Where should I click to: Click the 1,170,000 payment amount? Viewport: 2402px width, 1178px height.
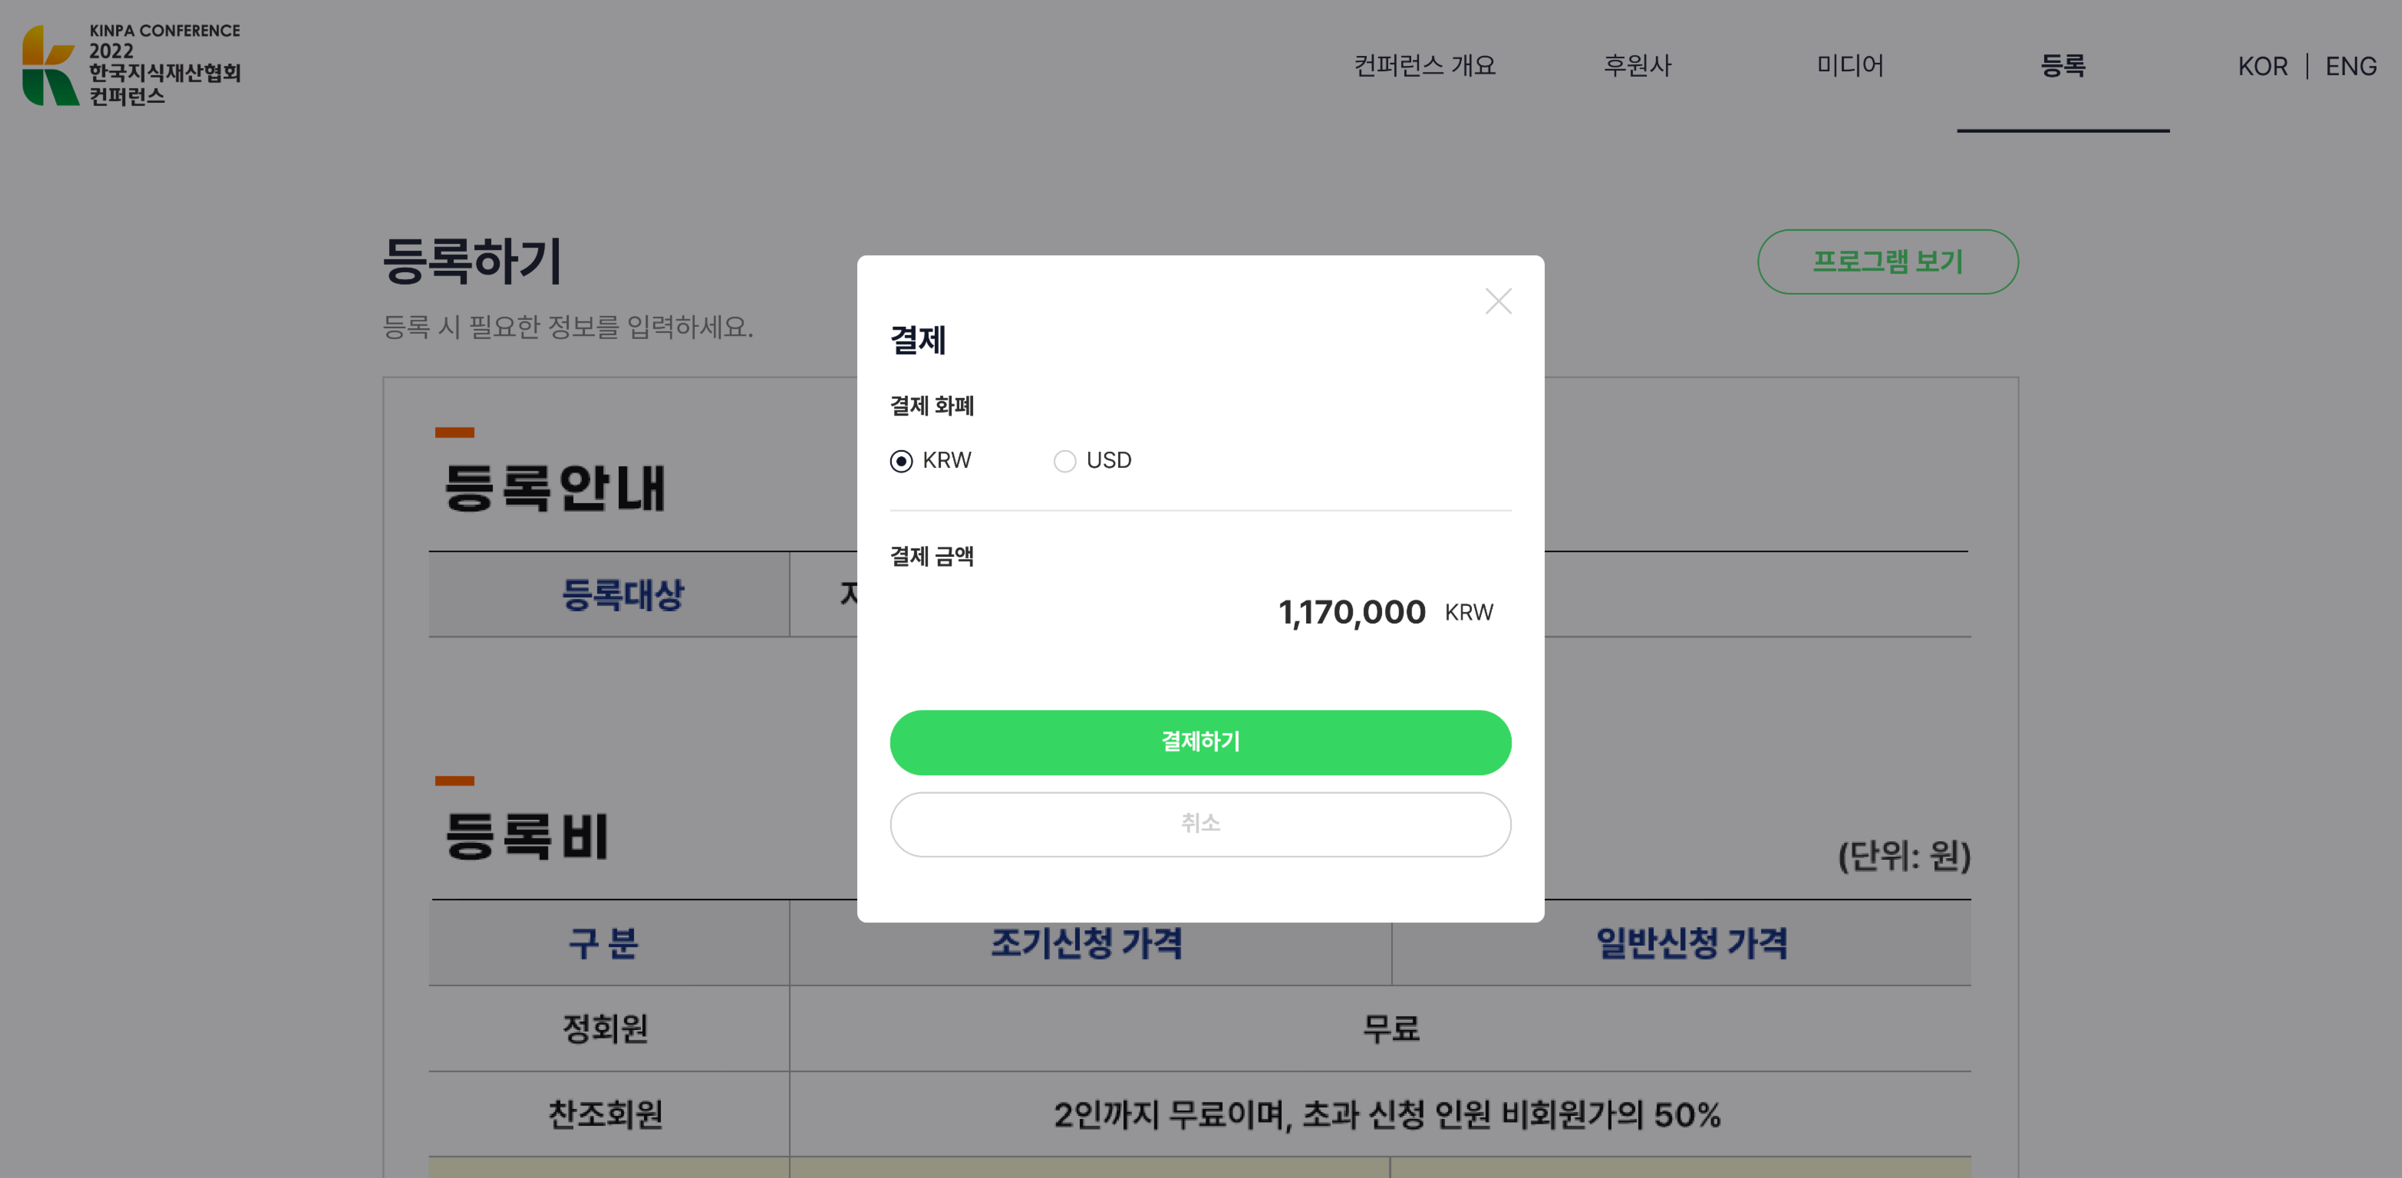point(1351,612)
